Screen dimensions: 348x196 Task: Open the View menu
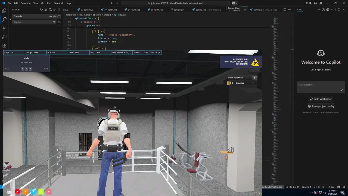[36, 3]
